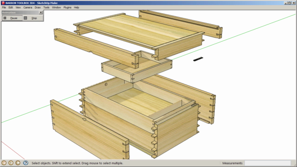Open the Help menu

tap(76, 7)
